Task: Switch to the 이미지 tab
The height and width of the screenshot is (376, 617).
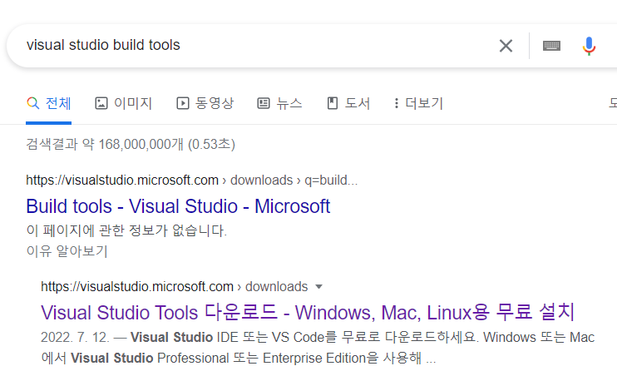Action: tap(123, 103)
